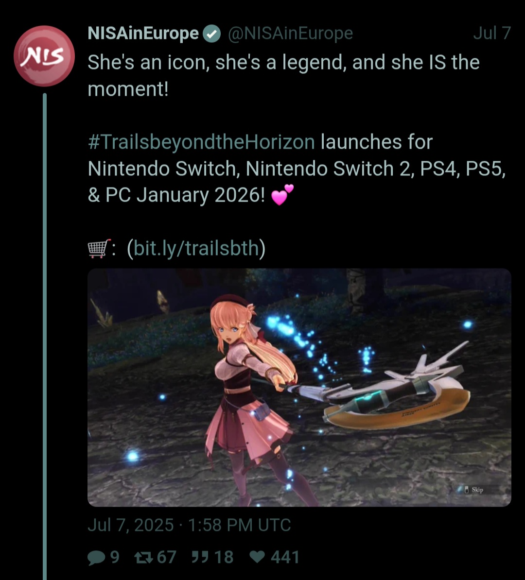Click the 18 quotes count

pyautogui.click(x=224, y=557)
